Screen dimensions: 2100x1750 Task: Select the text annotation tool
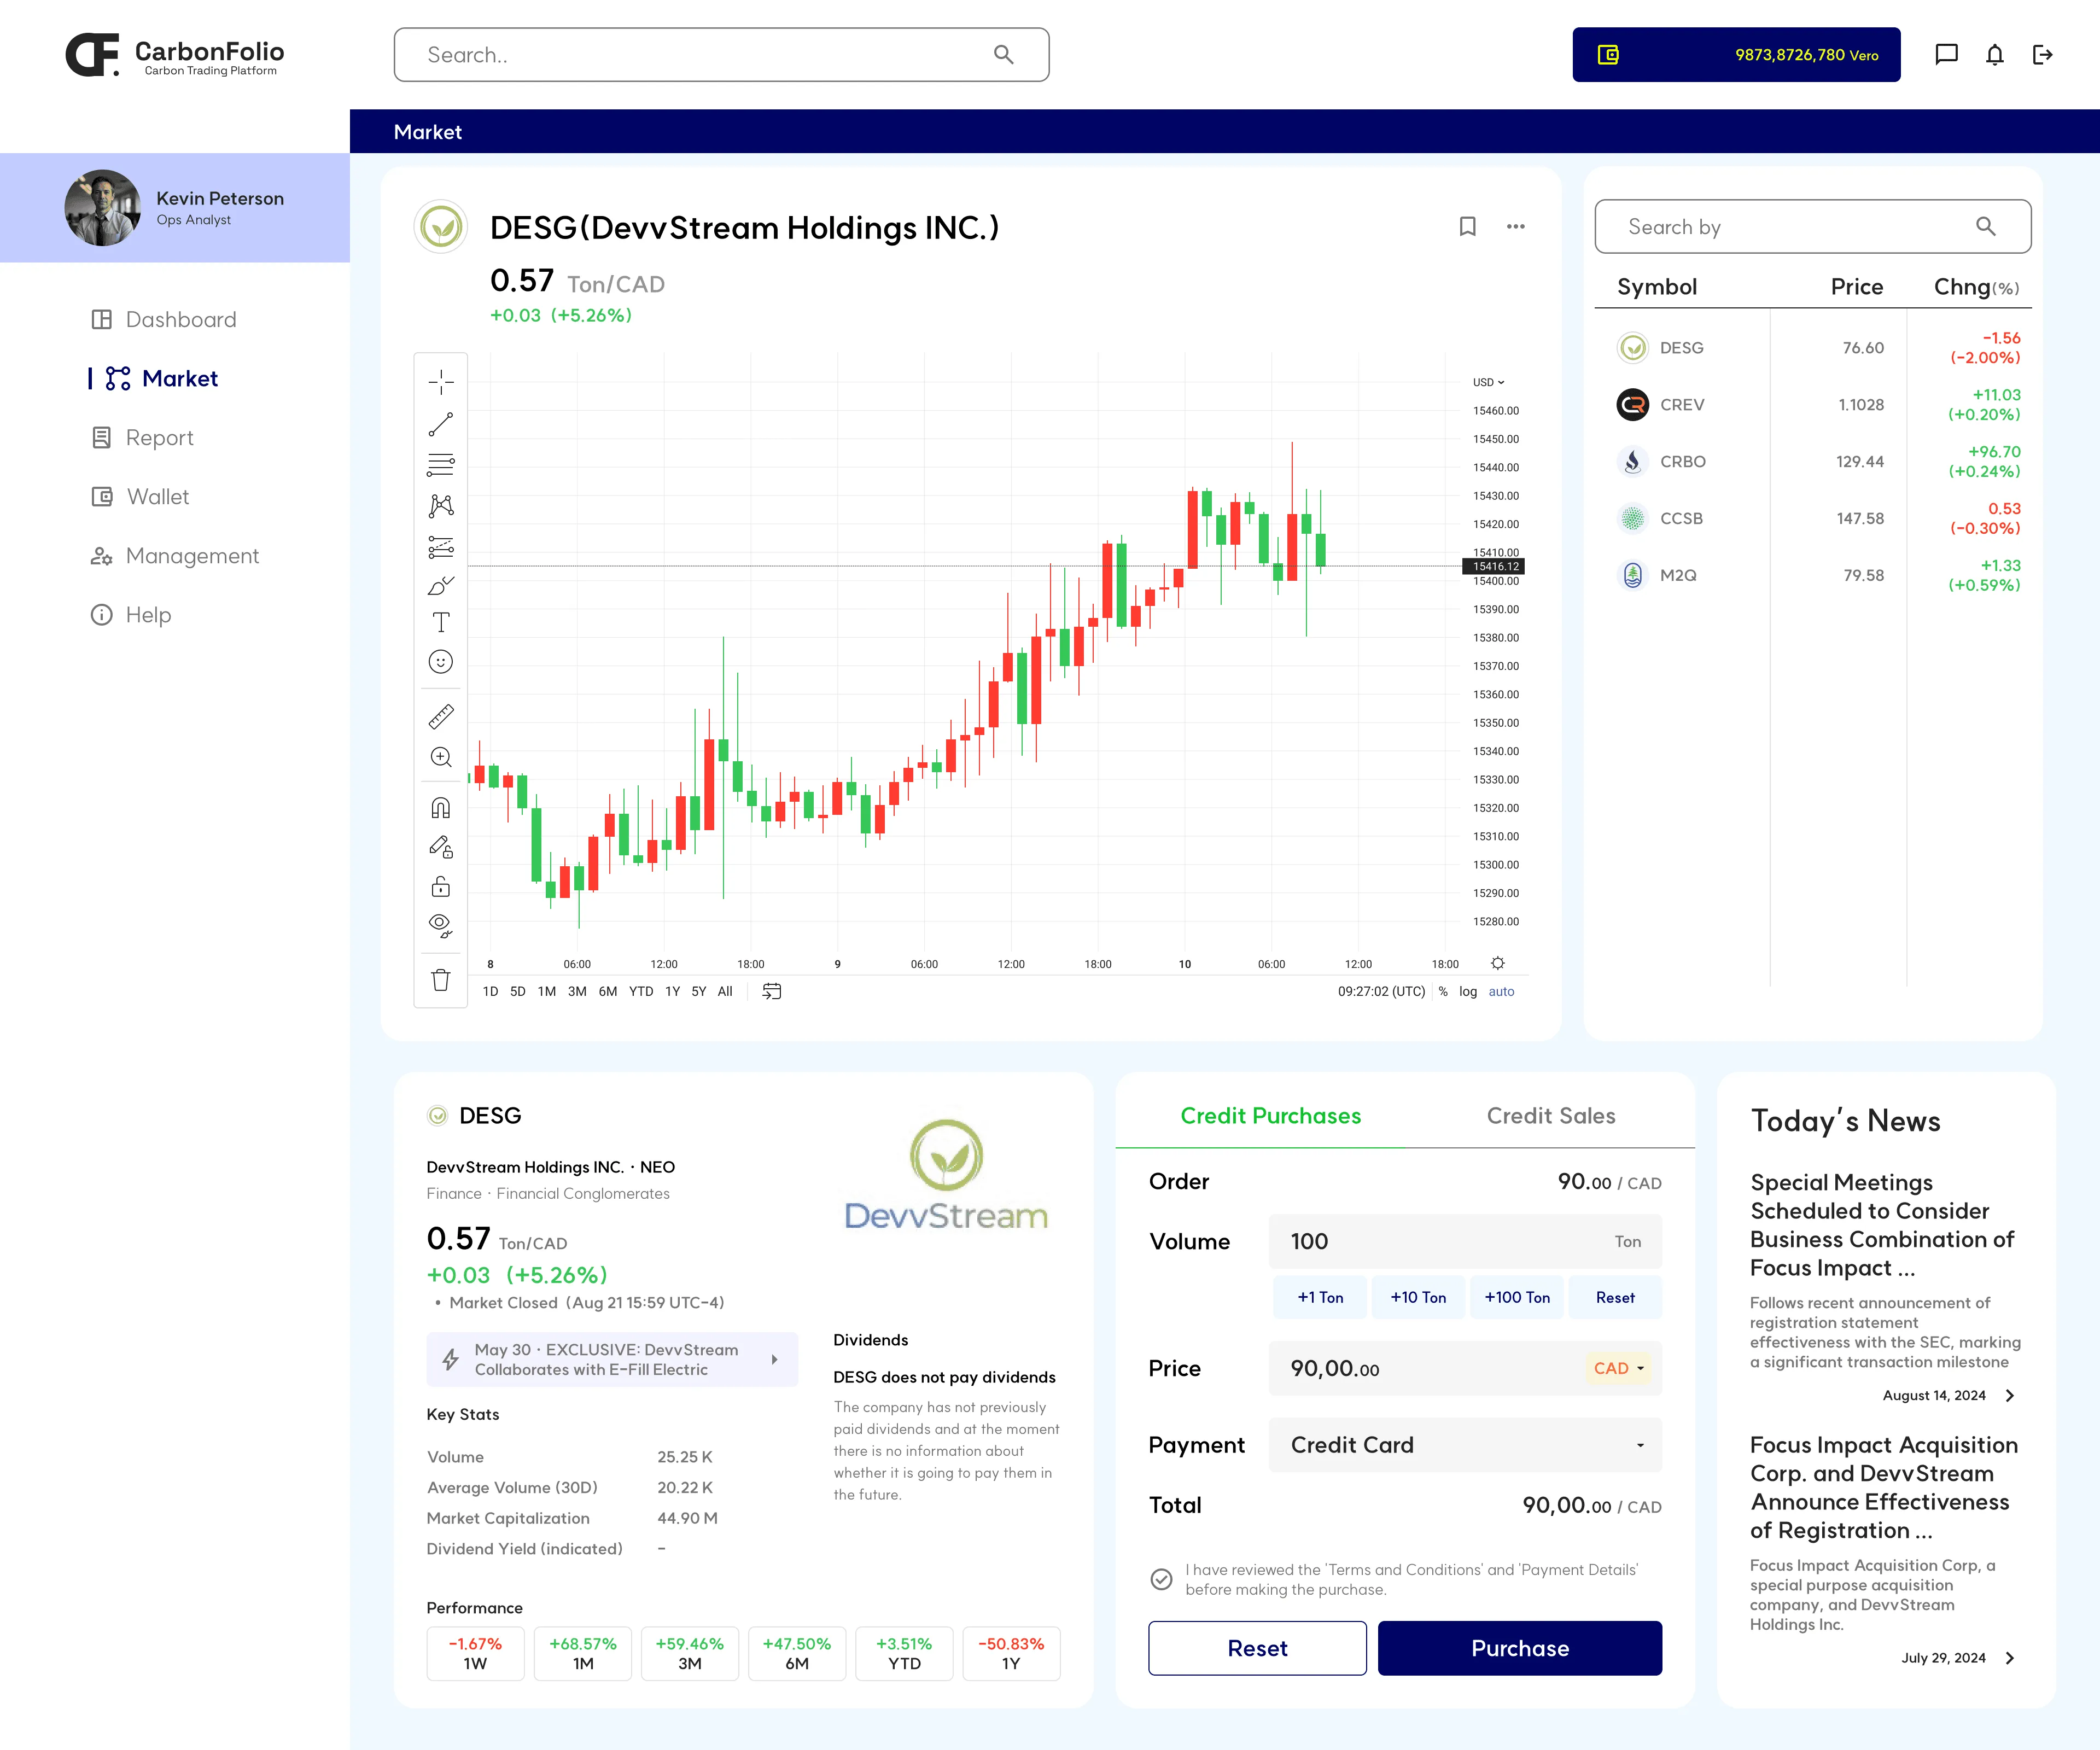441,622
